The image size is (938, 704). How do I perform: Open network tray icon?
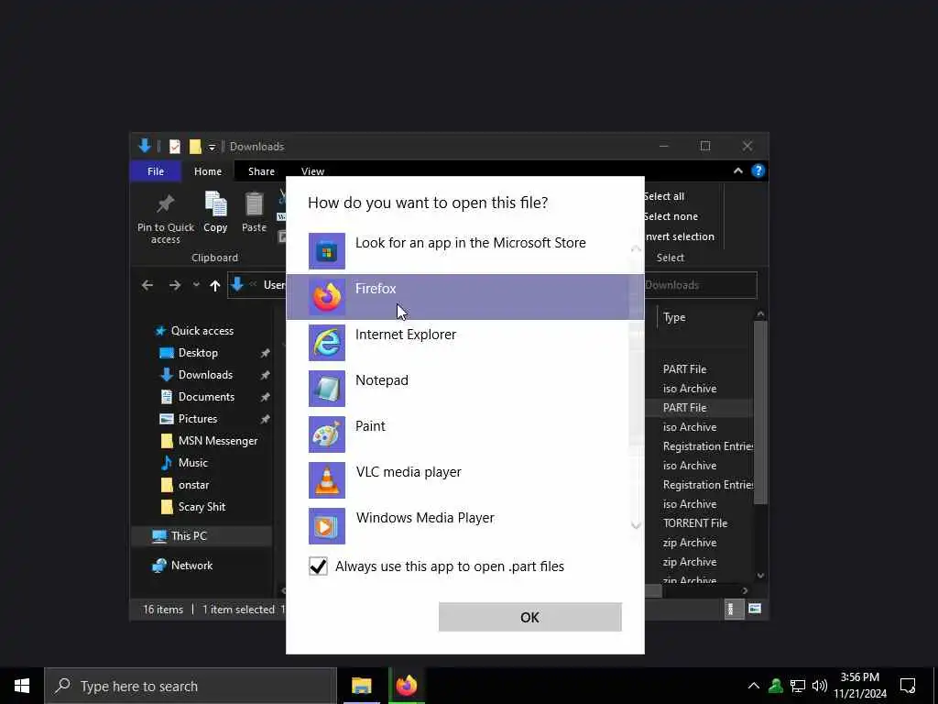point(798,686)
